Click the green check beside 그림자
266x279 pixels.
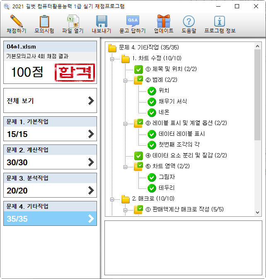coord(152,177)
